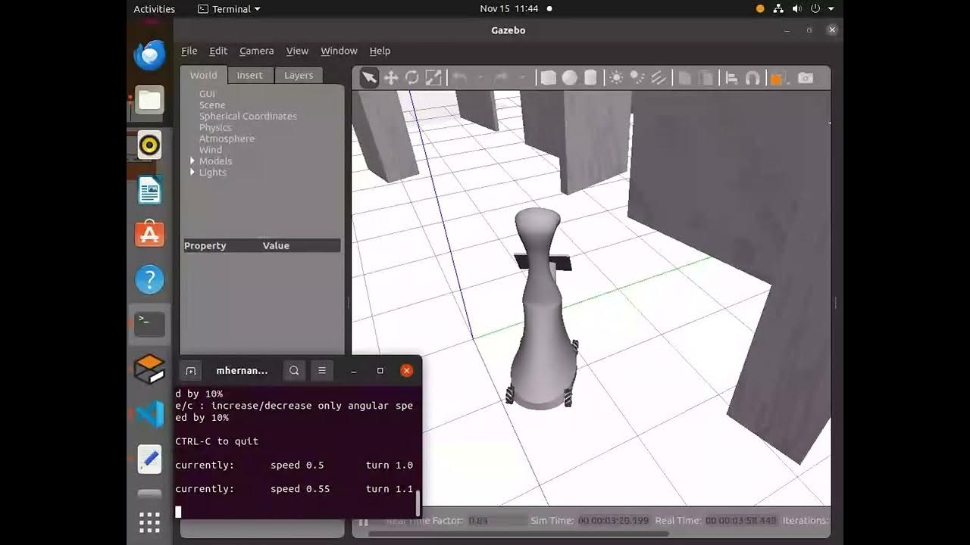Open the clock showing Nov 15 11:44
Screen dimensions: 970x545
coord(509,9)
